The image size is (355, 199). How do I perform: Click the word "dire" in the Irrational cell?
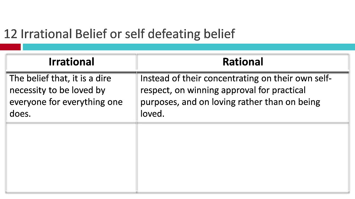103,78
